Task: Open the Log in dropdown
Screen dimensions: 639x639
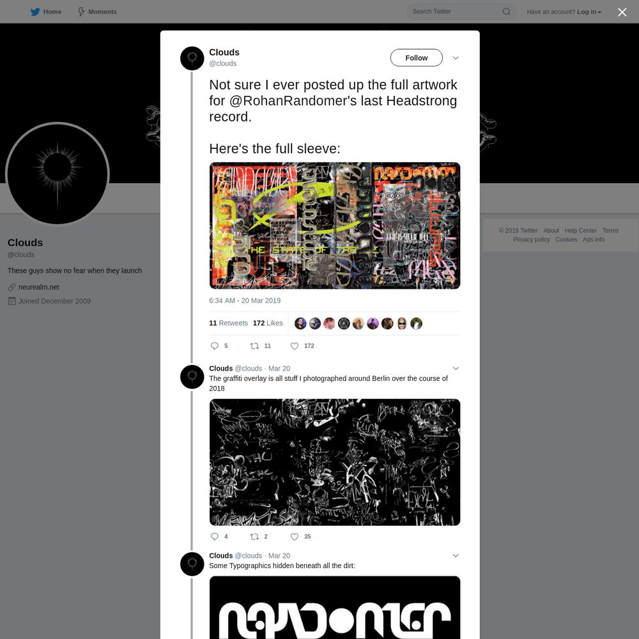Action: pos(589,12)
